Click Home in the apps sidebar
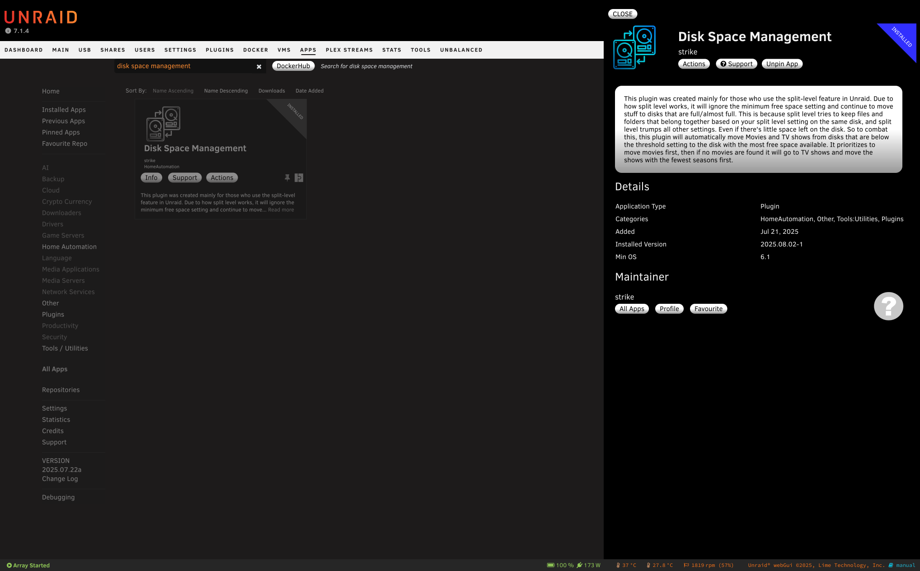 click(x=51, y=91)
